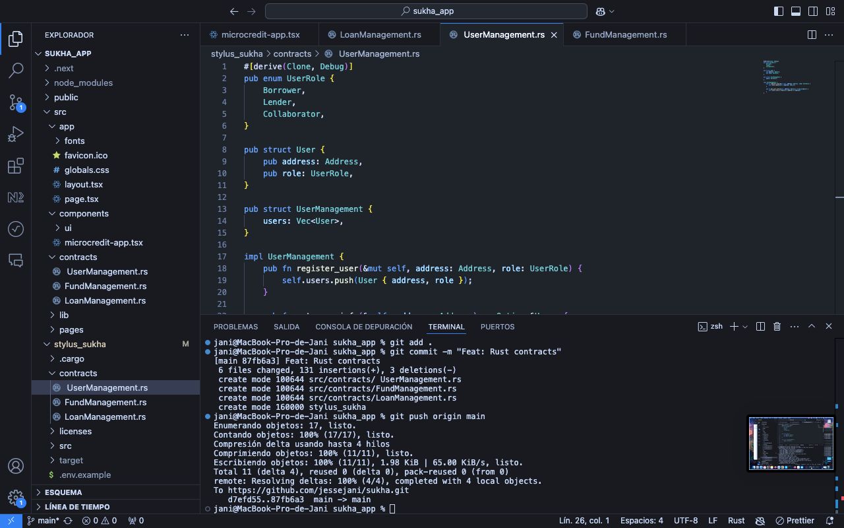Open the Extensions view

pos(16,166)
